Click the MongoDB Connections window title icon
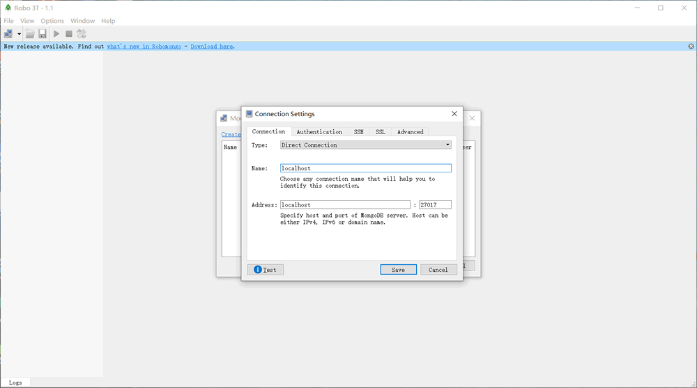The width and height of the screenshot is (697, 388). (x=224, y=118)
